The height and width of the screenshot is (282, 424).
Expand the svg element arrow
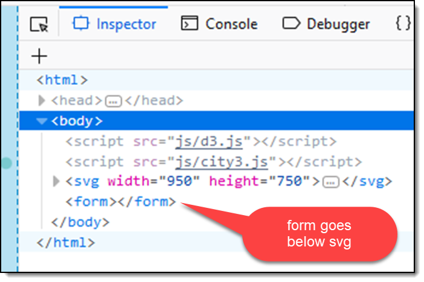coord(56,181)
